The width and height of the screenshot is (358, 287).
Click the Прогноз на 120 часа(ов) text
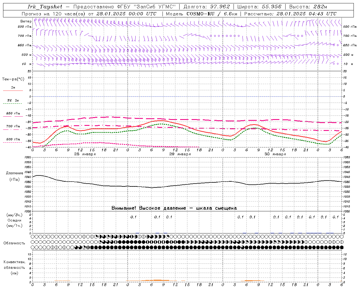pyautogui.click(x=54, y=14)
